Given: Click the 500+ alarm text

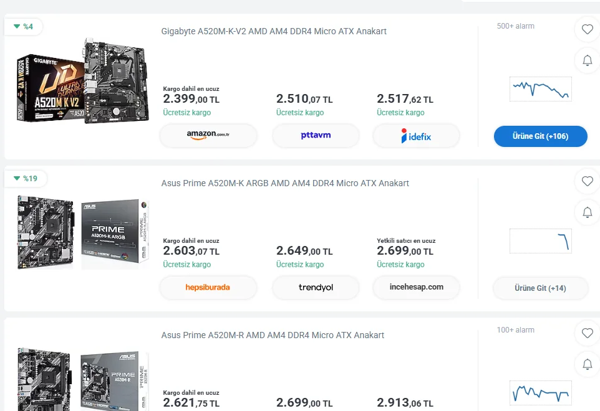Looking at the screenshot, I should pos(515,26).
